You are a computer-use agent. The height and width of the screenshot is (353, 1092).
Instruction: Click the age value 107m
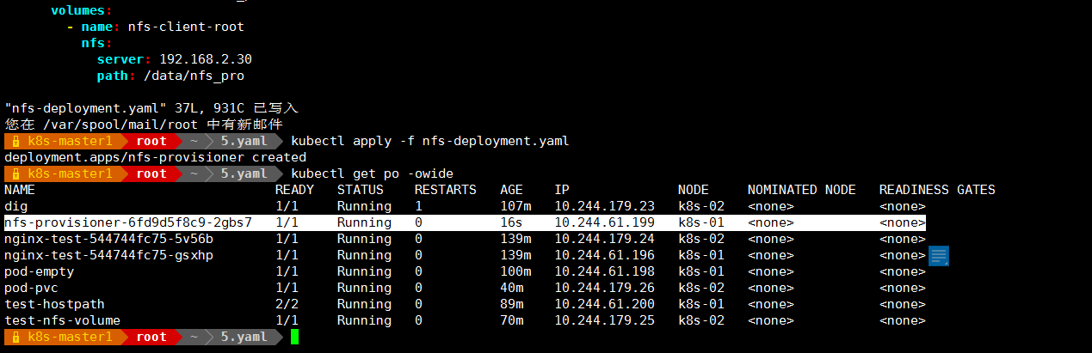(515, 206)
